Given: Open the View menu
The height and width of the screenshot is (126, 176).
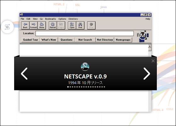Looking at the screenshot, I should tap(35, 19).
